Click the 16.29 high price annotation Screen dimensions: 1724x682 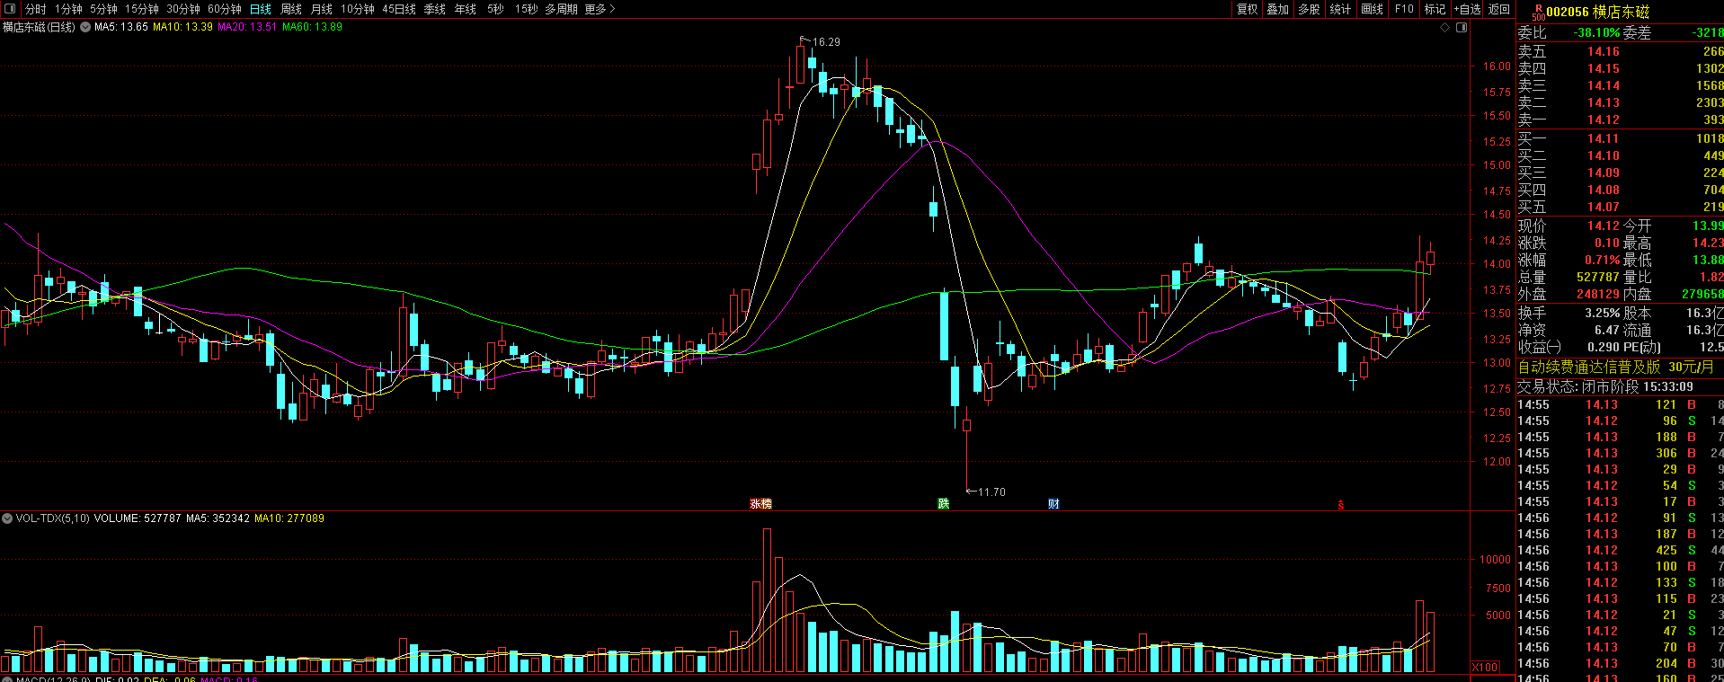coord(825,42)
